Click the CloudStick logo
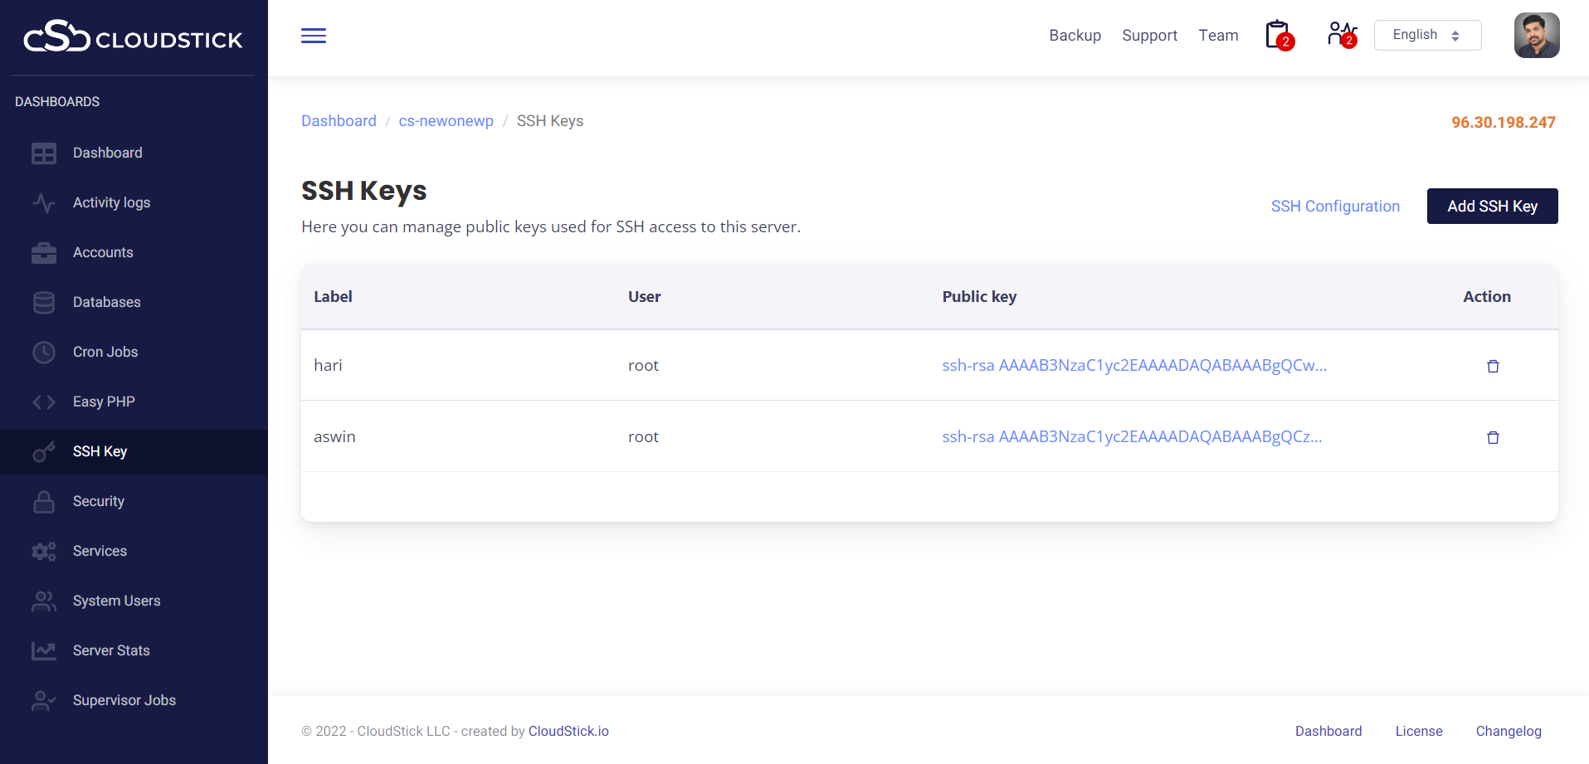 coord(133,37)
